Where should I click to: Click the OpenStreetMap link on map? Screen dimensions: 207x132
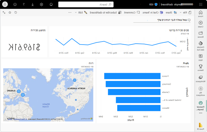[20, 119]
